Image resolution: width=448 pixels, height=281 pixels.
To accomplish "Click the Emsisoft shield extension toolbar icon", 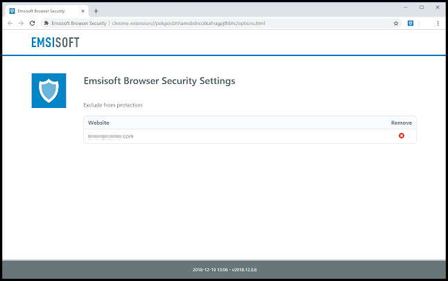I will pos(411,23).
